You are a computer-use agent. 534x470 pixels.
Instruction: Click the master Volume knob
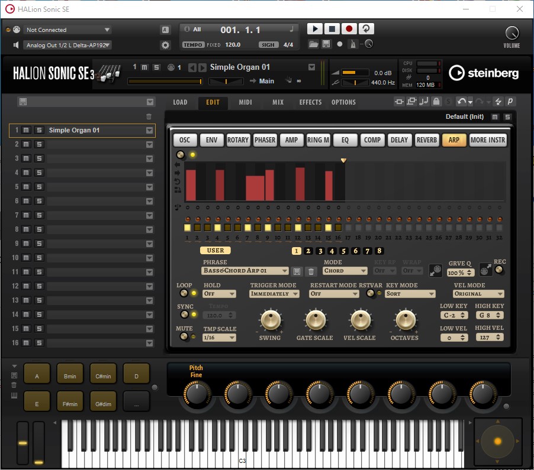(x=512, y=33)
